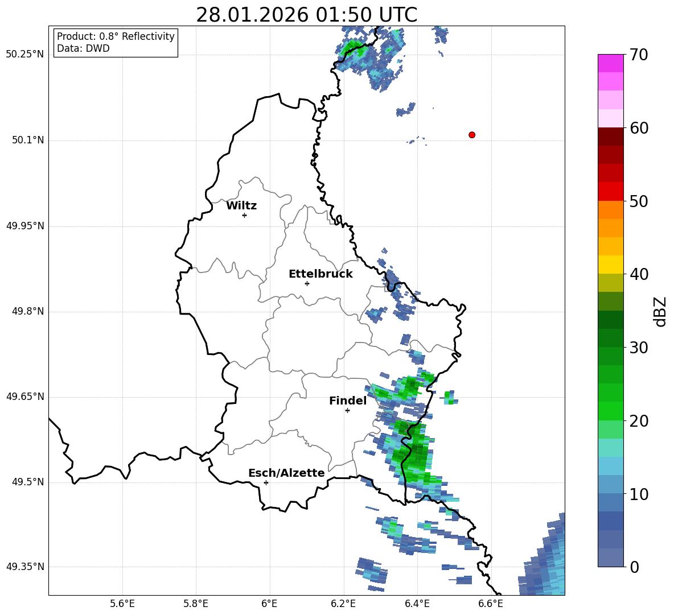Screen dimensions: 674x615
Task: Click the 10 tick on colorbar
Action: click(638, 494)
